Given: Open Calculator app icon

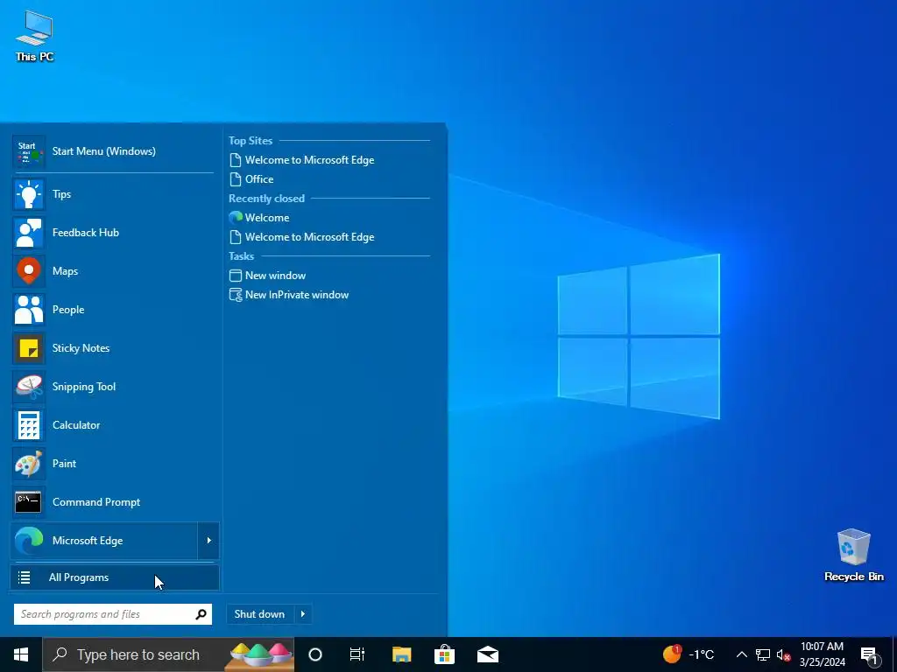Looking at the screenshot, I should [x=29, y=425].
